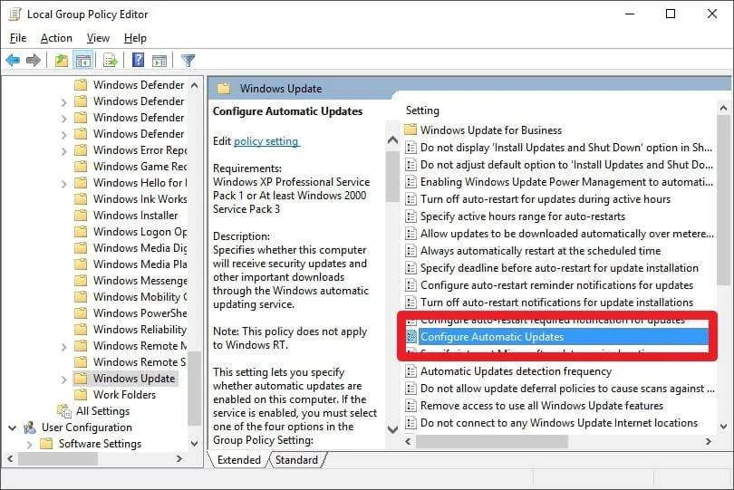Select Configure auto-restart reminder notifications for updates

click(556, 285)
